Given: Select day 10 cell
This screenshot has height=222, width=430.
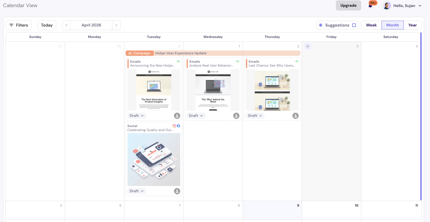Looking at the screenshot, I should (x=331, y=210).
